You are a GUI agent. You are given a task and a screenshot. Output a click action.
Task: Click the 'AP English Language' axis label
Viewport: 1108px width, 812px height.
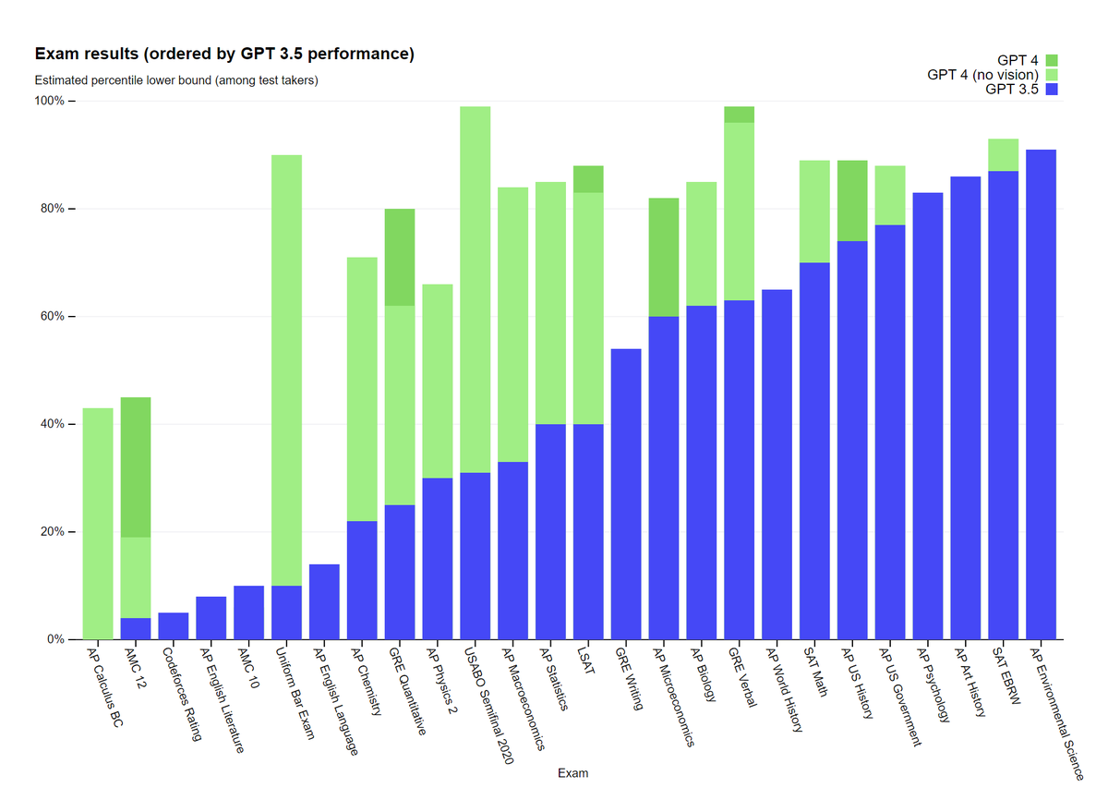[333, 700]
